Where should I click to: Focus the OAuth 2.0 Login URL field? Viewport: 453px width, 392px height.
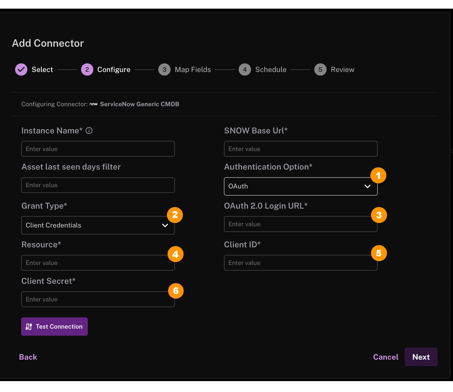pyautogui.click(x=301, y=224)
